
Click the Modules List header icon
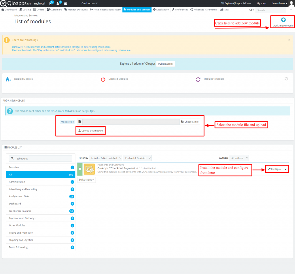(5, 147)
